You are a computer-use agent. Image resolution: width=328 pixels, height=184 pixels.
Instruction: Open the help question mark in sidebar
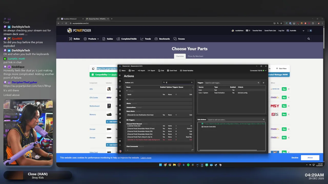(x=120, y=145)
